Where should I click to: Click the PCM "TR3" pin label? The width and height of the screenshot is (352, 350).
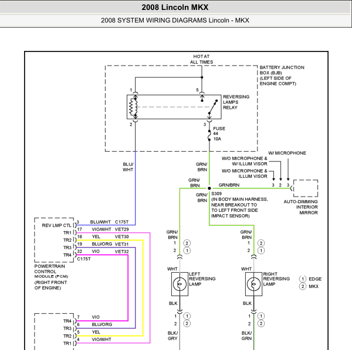click(x=67, y=248)
